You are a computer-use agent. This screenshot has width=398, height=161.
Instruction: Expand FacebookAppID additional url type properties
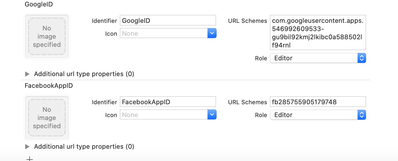[x=28, y=146]
